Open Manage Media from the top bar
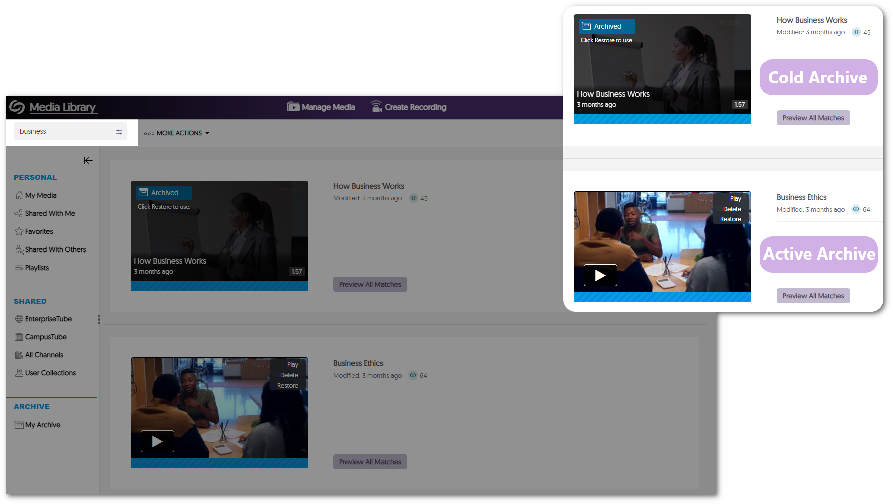 [321, 107]
